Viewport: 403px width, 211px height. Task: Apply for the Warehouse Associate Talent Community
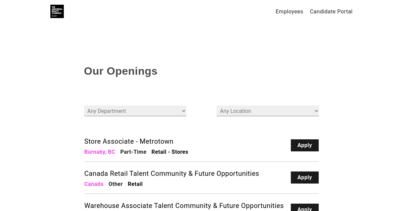[x=305, y=208]
